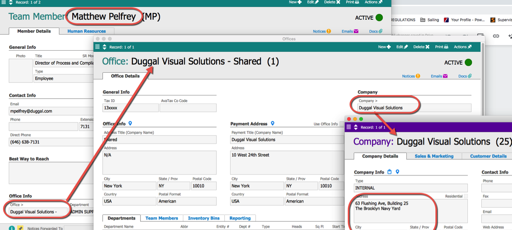Click the Payment Title field with Duggal Visual Solutions
This screenshot has width=512, height=230.
[287, 140]
